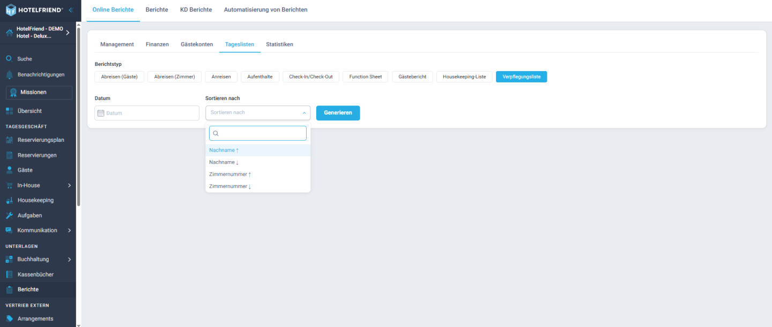Expand the In-House submenu arrow
Image resolution: width=772 pixels, height=327 pixels.
(x=69, y=185)
